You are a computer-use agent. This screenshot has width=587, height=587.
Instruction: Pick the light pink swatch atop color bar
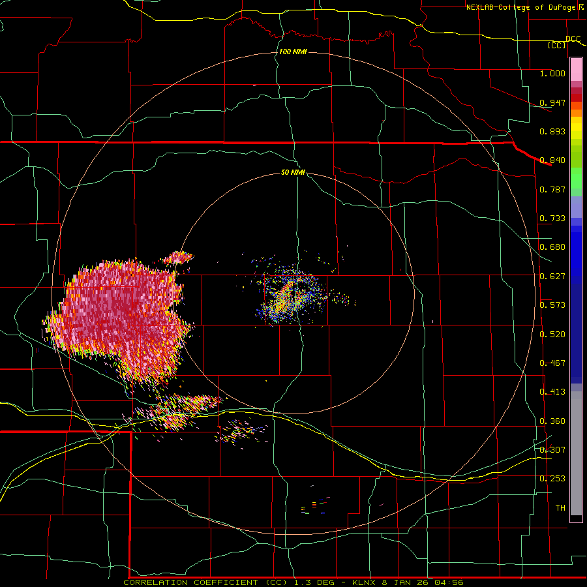point(576,70)
